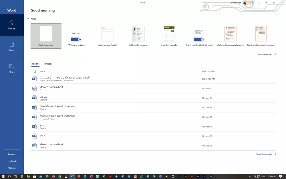
Task: Switch to the Pinned tab
Action: click(47, 64)
